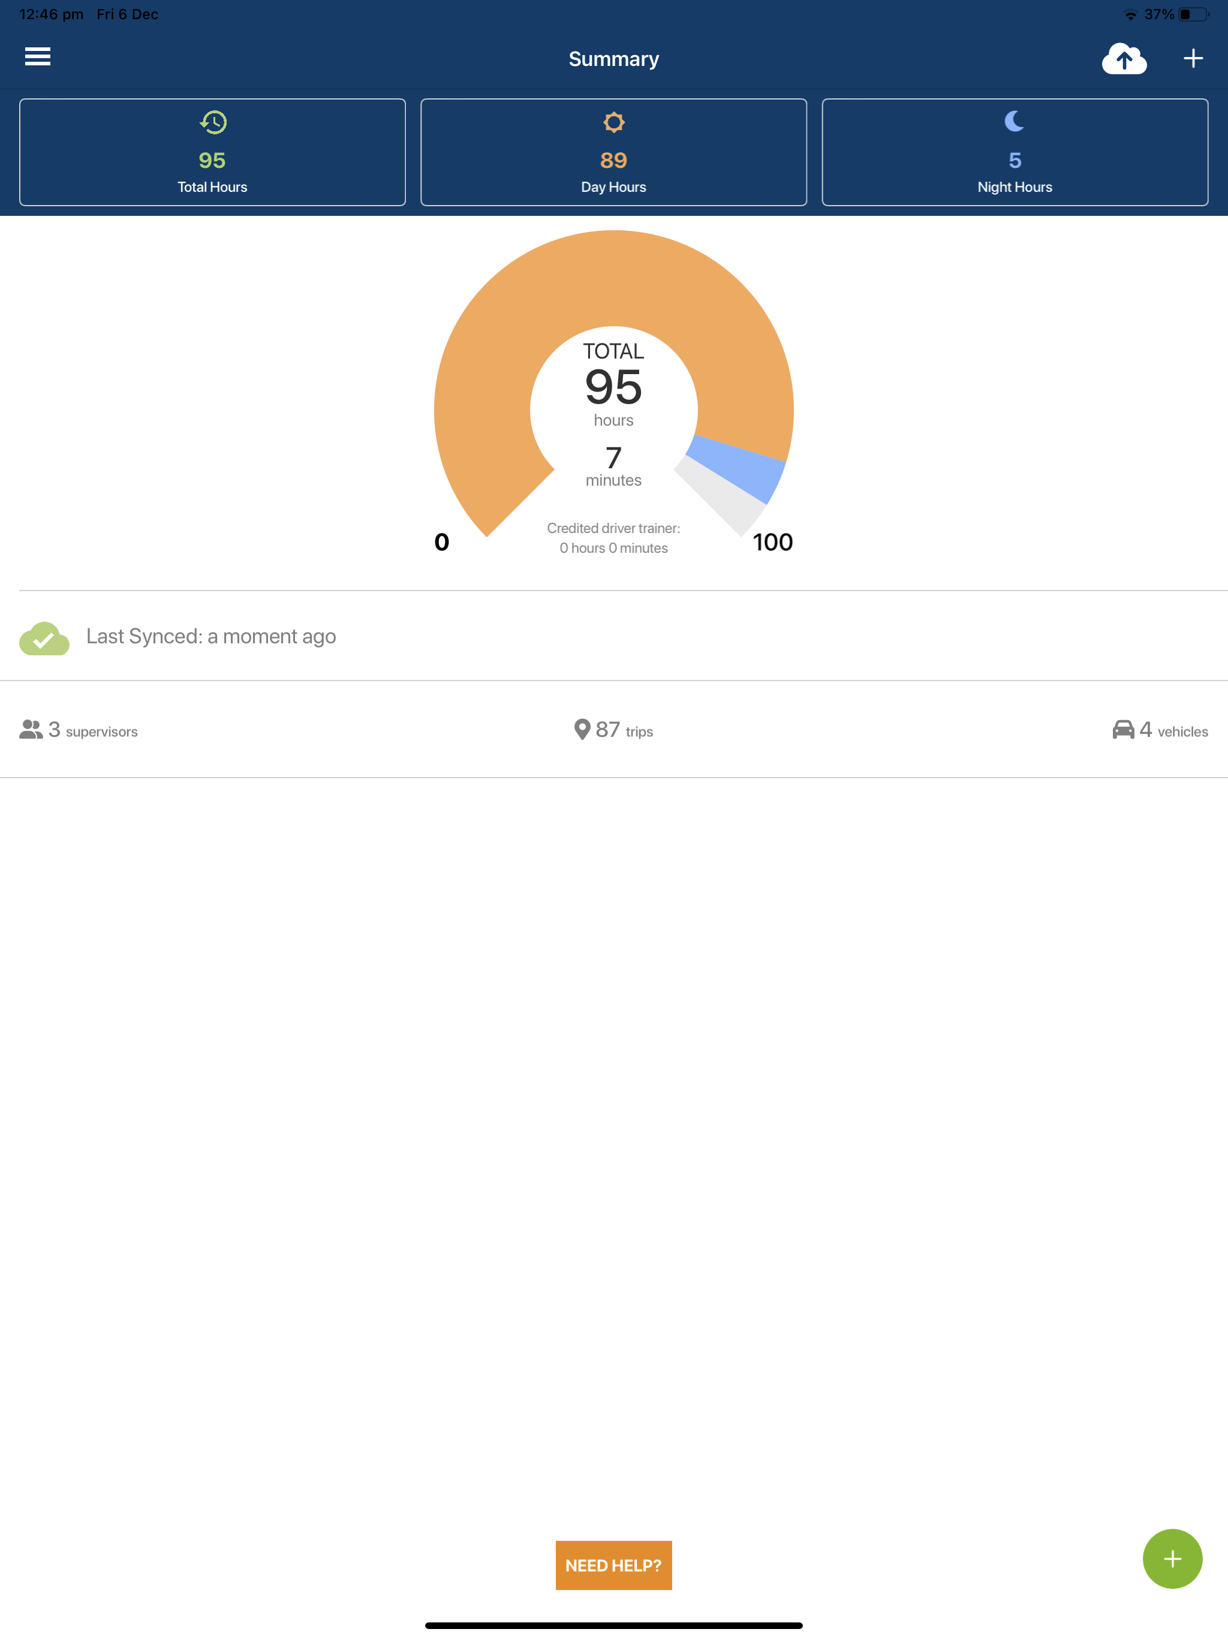1228x1638 pixels.
Task: Tap the 12:46 pm clock in status bar
Action: (x=51, y=14)
